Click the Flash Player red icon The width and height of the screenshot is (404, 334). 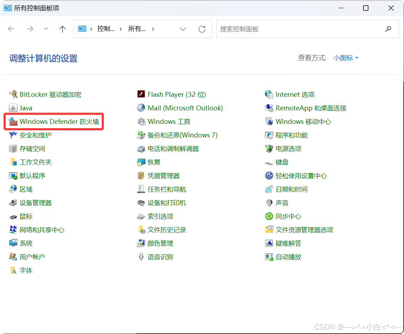[141, 94]
